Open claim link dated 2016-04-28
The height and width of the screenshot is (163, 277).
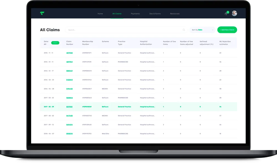click(x=70, y=89)
